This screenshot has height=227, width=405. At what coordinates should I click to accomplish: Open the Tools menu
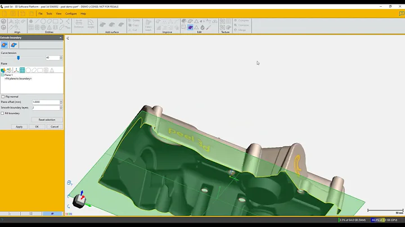49,13
